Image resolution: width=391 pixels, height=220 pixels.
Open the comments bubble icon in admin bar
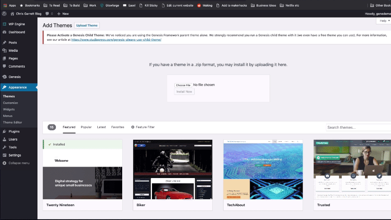point(47,14)
